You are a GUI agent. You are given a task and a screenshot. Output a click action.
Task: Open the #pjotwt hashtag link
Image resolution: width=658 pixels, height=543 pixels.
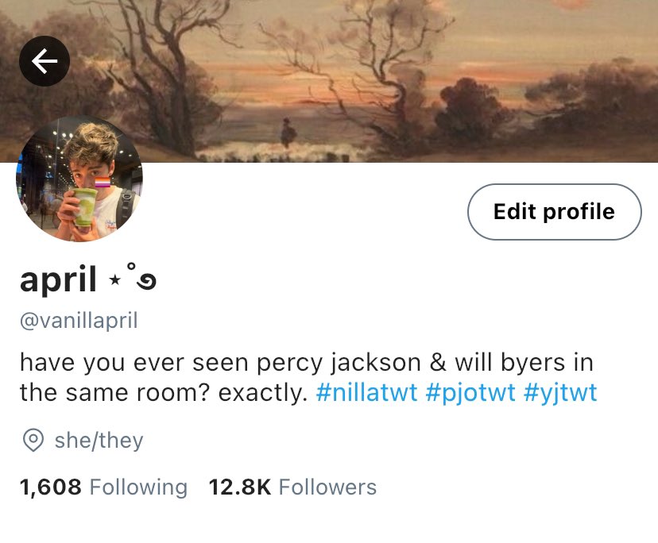tap(470, 393)
